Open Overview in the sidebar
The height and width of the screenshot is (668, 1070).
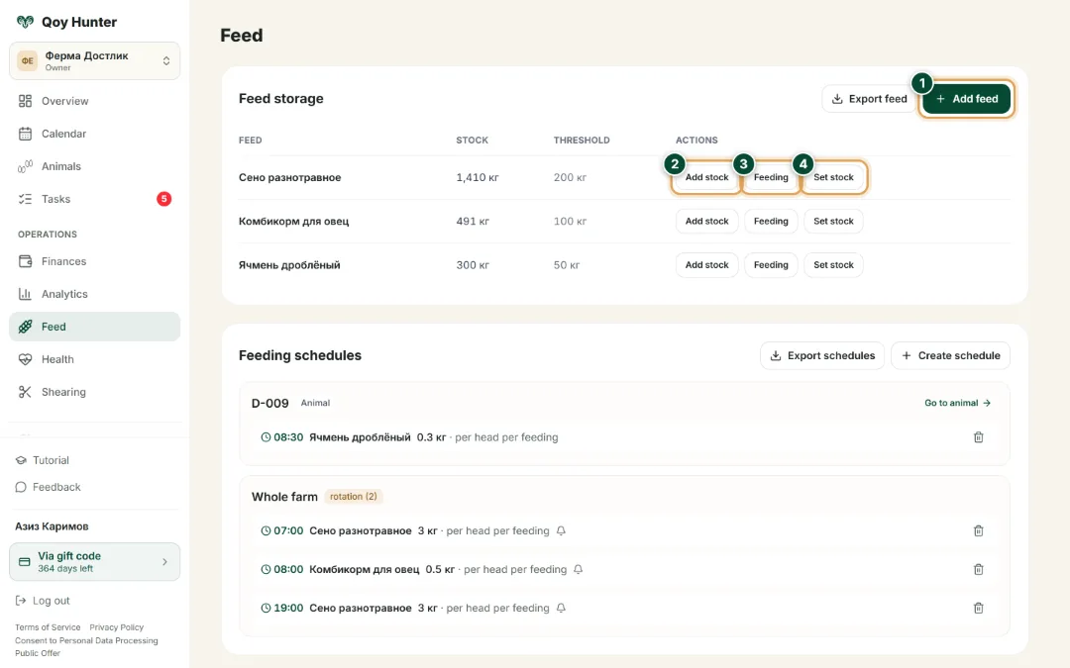[95, 101]
